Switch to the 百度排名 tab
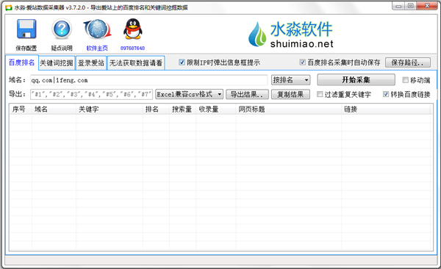 pyautogui.click(x=21, y=62)
